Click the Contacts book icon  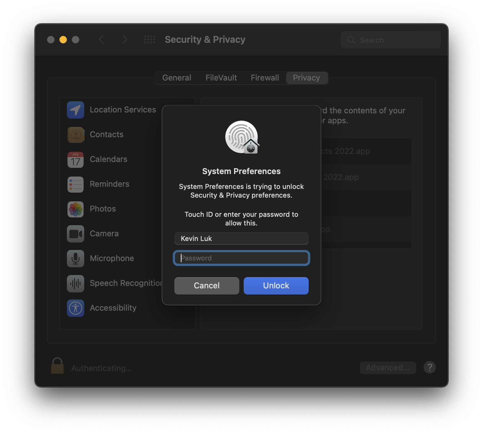[x=76, y=135]
